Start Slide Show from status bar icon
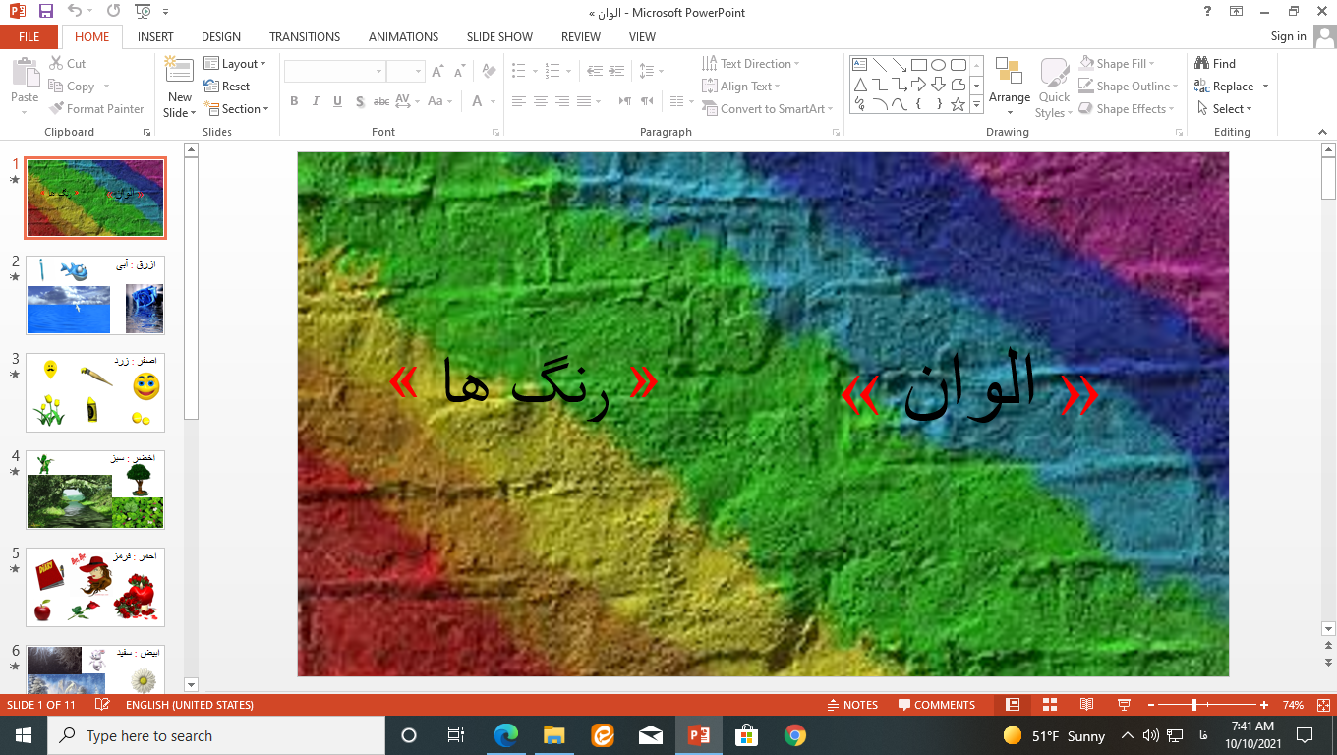This screenshot has height=755, width=1337. coord(1124,705)
